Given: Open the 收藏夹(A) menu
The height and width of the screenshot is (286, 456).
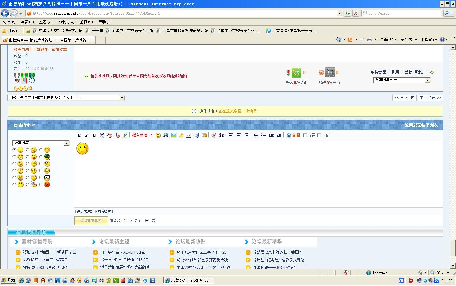Looking at the screenshot, I should tap(66, 22).
